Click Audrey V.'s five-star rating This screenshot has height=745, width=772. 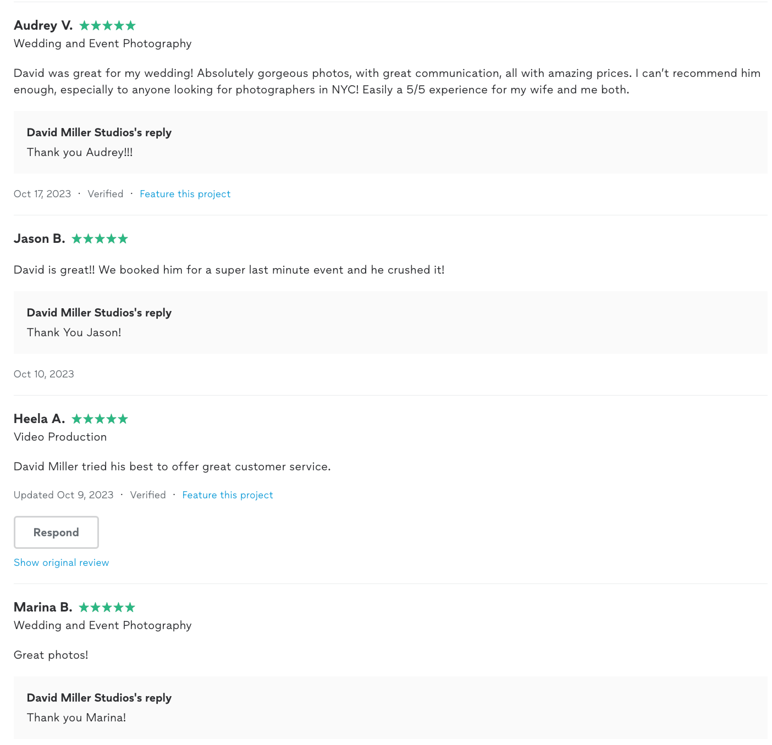coord(107,26)
